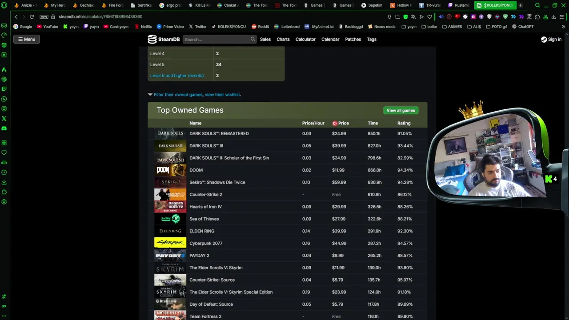Switch to the Kill La Kill tab

click(199, 5)
